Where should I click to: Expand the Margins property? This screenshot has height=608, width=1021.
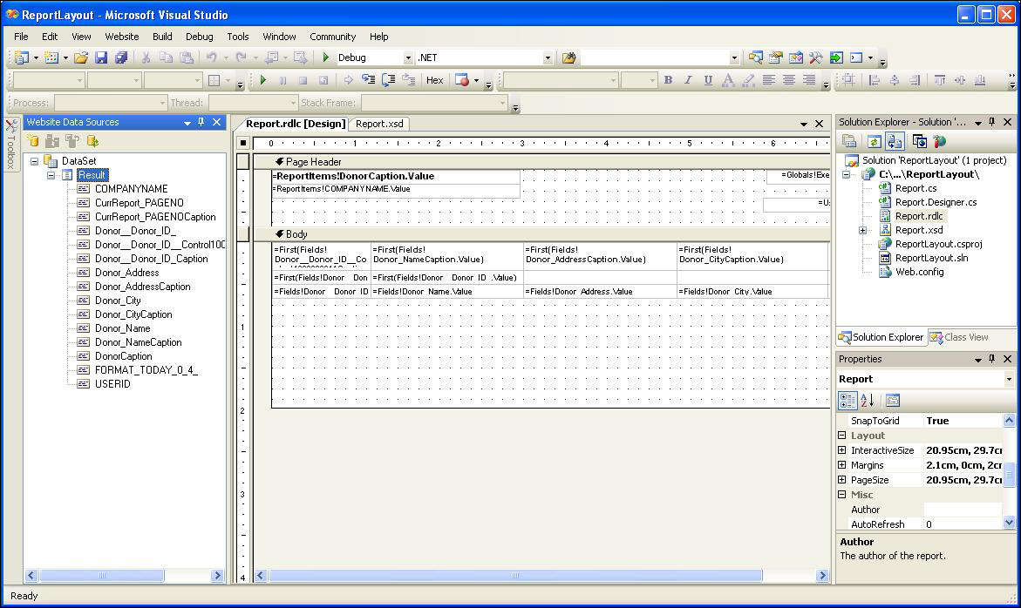[x=842, y=465]
